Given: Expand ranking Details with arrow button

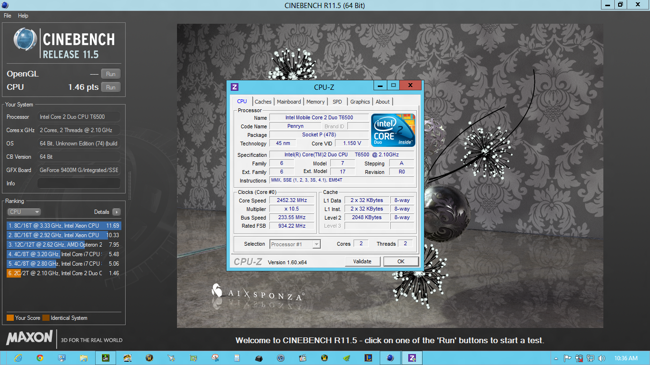Looking at the screenshot, I should [x=116, y=212].
